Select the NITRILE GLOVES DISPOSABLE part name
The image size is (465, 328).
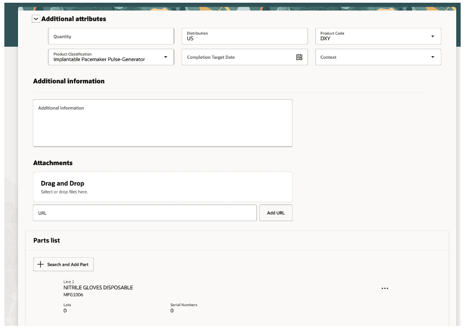click(x=98, y=288)
